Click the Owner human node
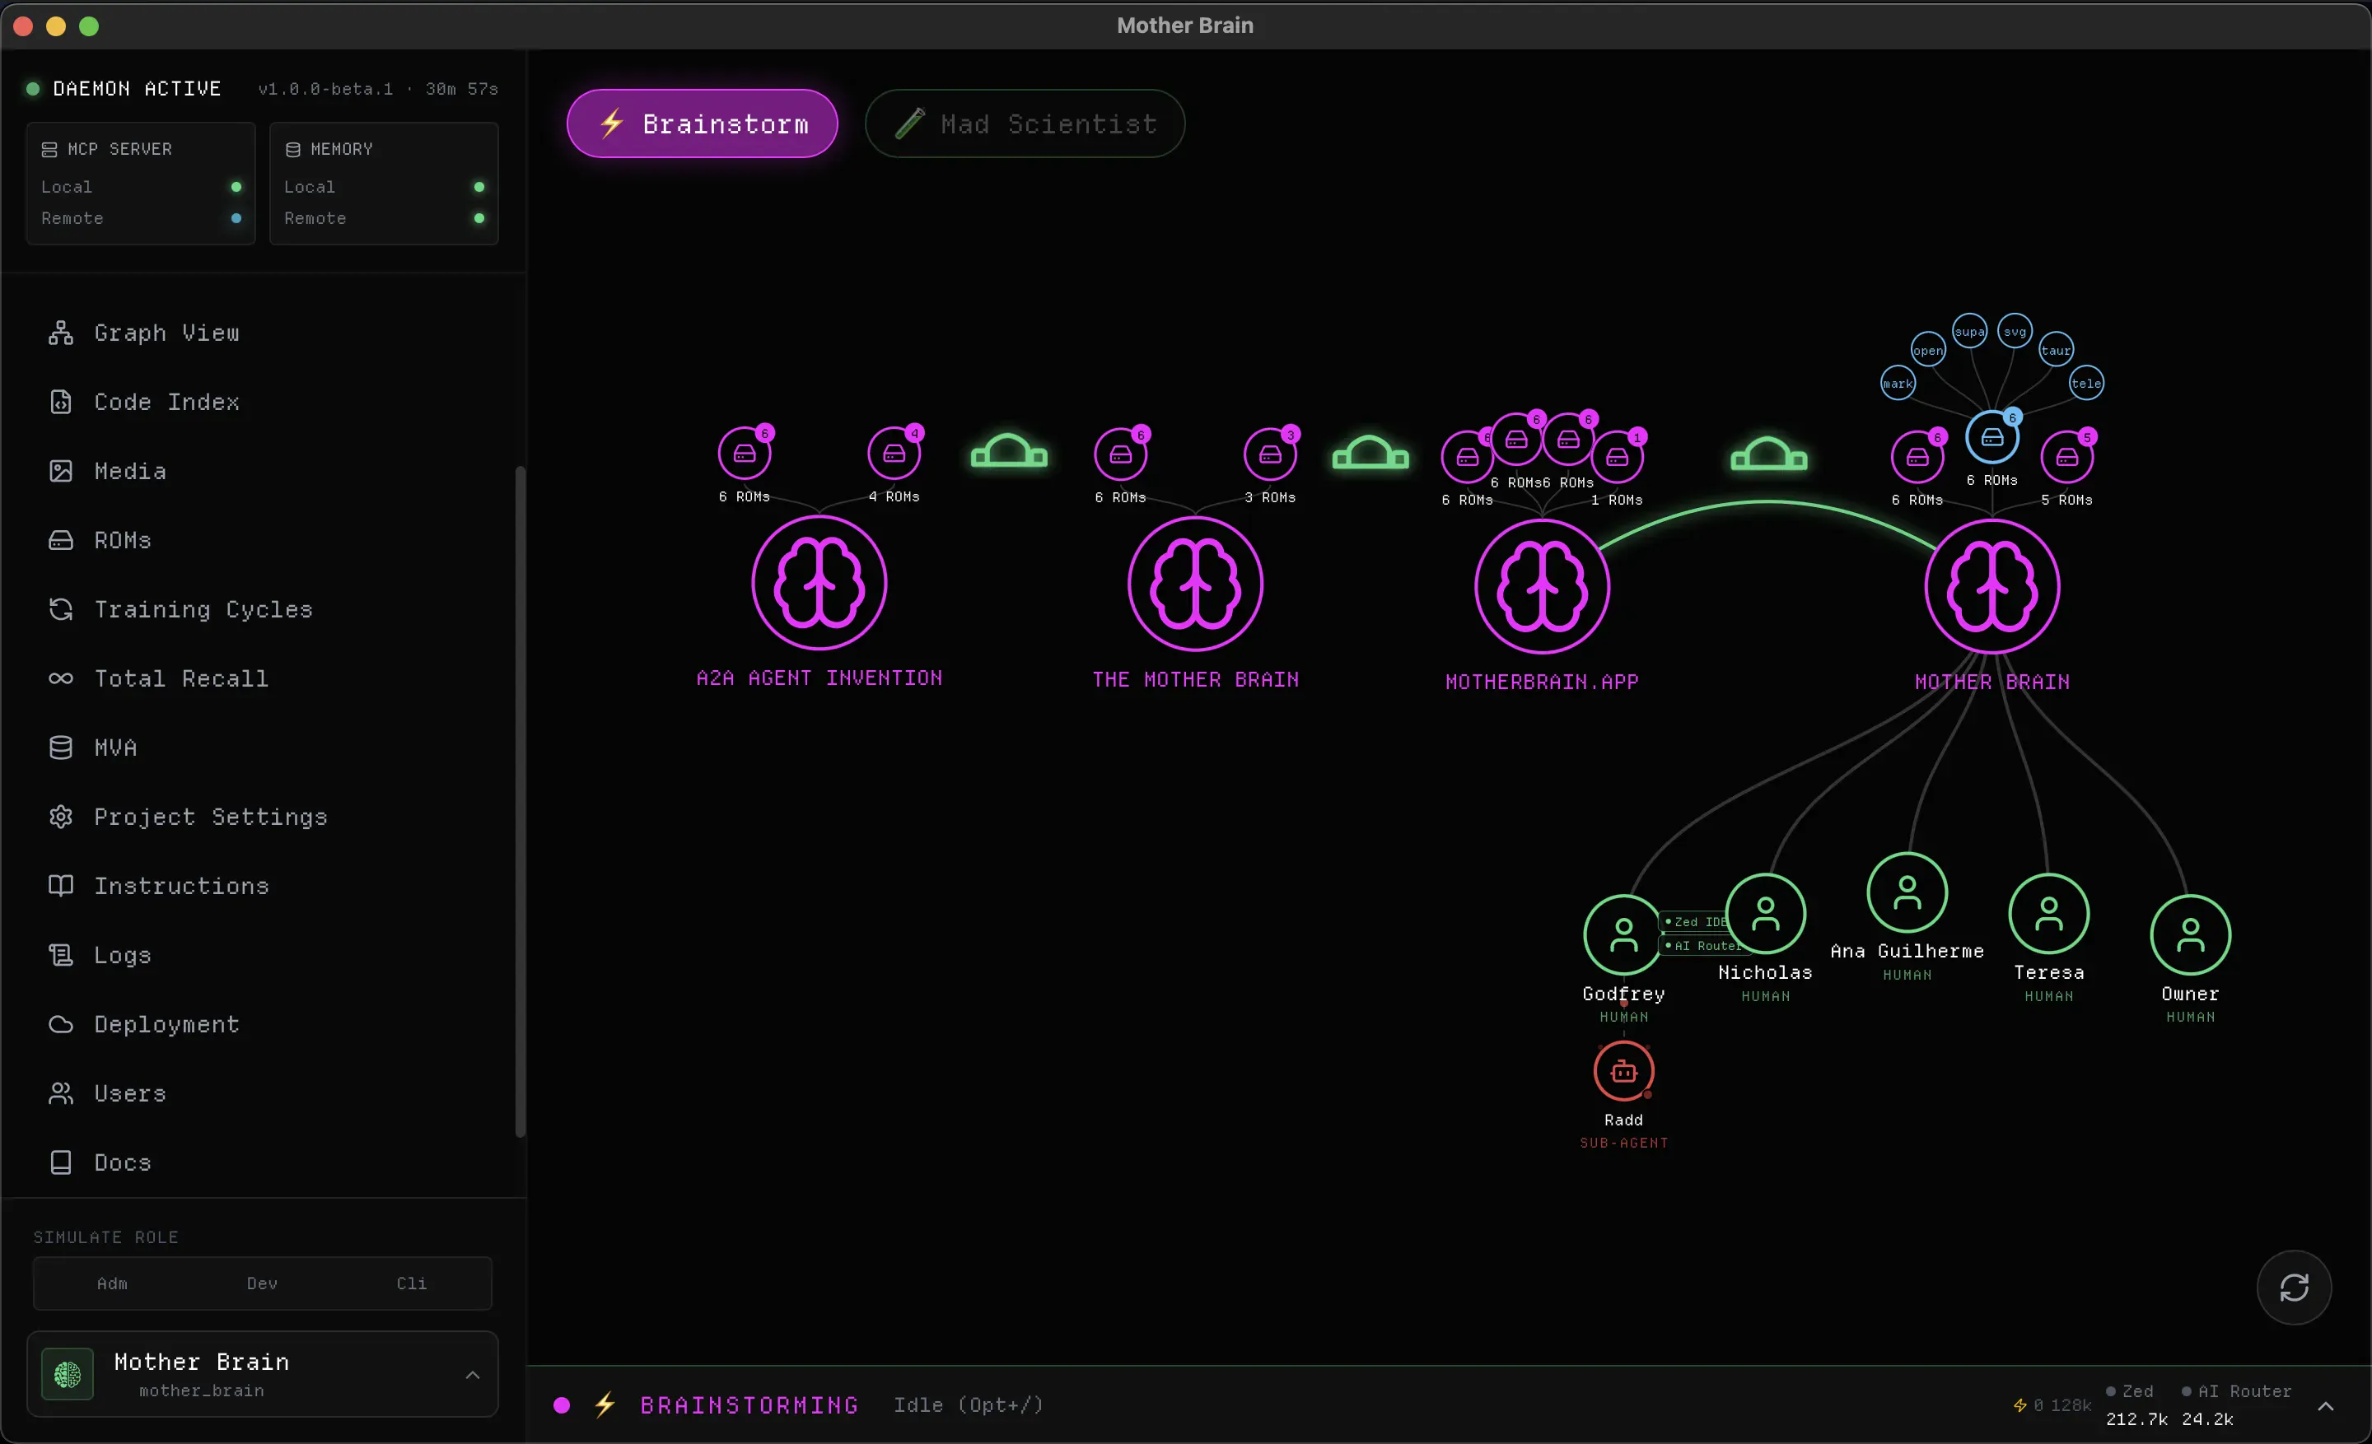2372x1444 pixels. (2191, 935)
